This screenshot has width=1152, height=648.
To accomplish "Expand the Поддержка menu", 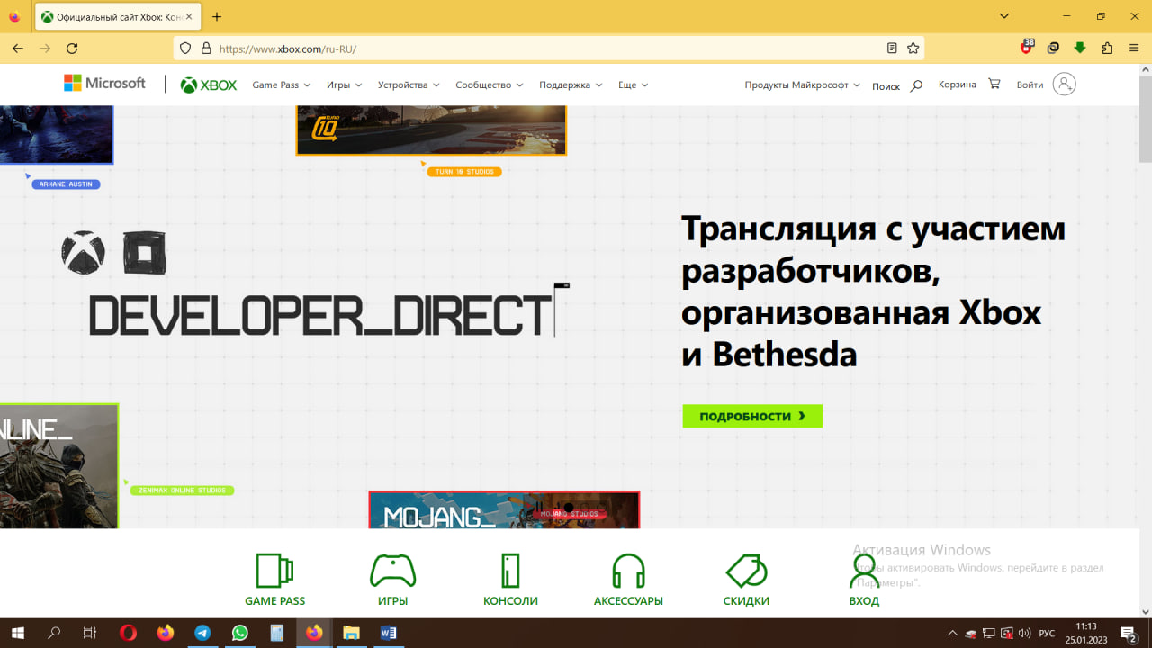I will pyautogui.click(x=571, y=85).
